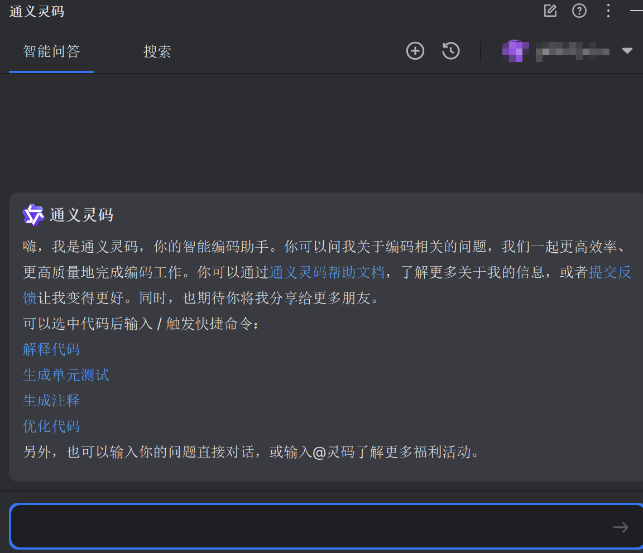This screenshot has width=643, height=553.
Task: Run the 生成注释 command
Action: [x=52, y=401]
